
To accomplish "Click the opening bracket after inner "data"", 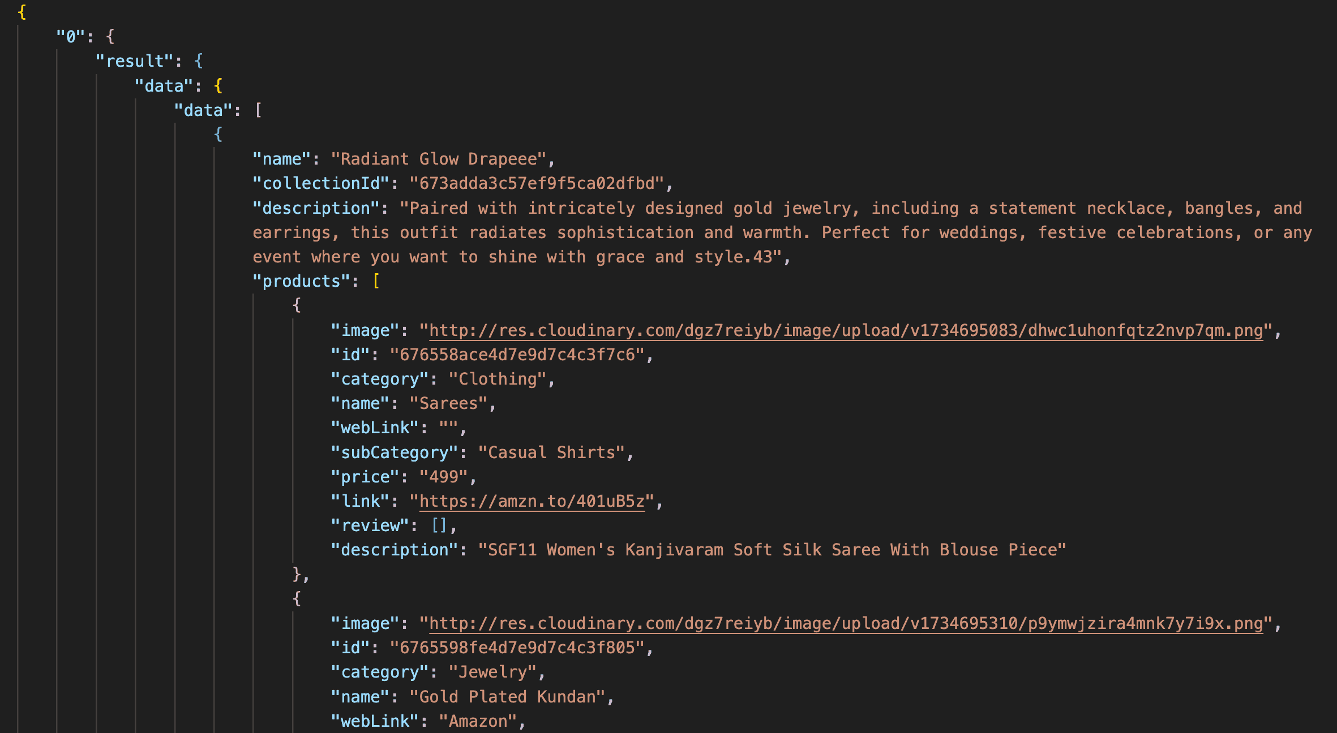I will click(x=258, y=110).
